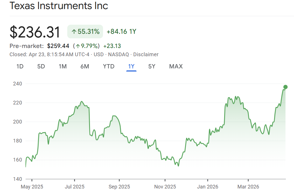The height and width of the screenshot is (195, 294).
Task: Select the YTD range tab
Action: click(109, 66)
